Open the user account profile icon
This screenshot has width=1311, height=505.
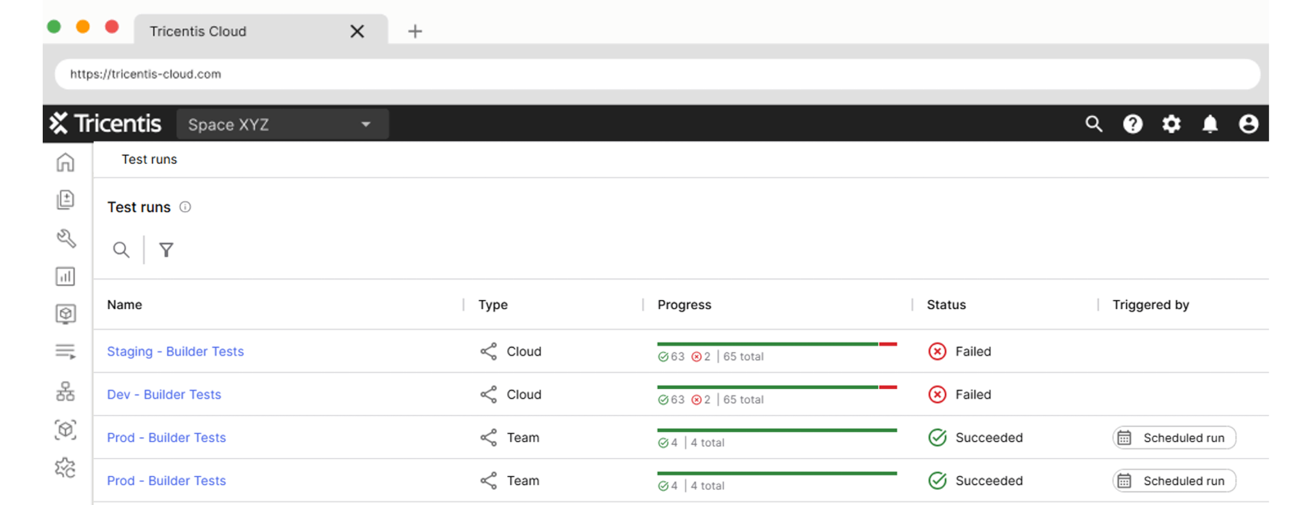[1248, 124]
